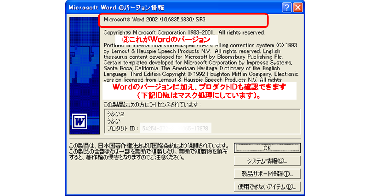The height and width of the screenshot is (196, 377).
Task: Click the dialog title bar text
Action: [116, 7]
